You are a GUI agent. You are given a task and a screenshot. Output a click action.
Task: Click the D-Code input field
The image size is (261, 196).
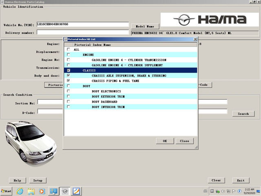(x=50, y=111)
